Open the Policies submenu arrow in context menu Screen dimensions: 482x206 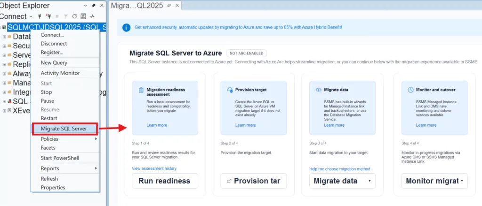click(x=96, y=139)
